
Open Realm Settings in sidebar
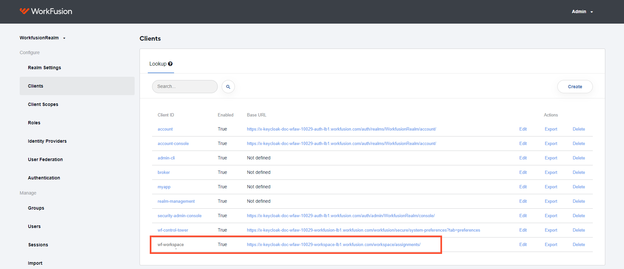point(44,68)
